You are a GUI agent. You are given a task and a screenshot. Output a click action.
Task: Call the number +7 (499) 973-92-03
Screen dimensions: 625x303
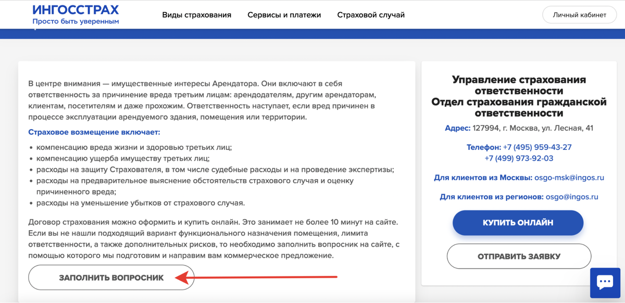[518, 157]
